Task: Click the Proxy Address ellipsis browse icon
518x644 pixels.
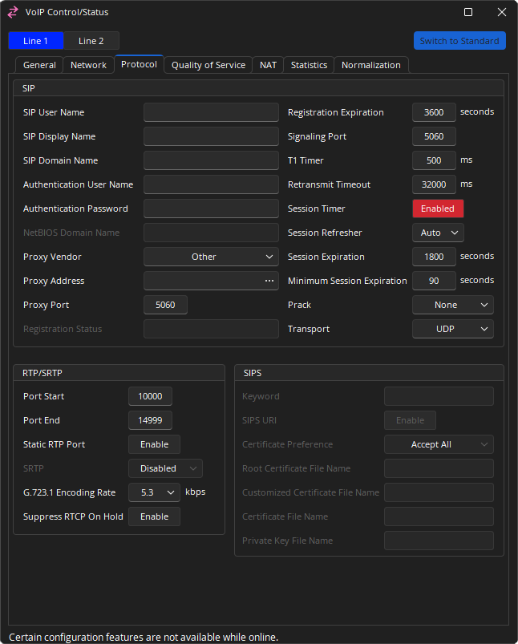Action: pos(269,281)
